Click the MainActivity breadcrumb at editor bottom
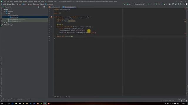Viewport: 188px width, 105px height. (x=58, y=97)
